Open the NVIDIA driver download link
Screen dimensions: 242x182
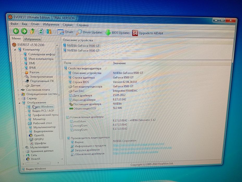coord(142,148)
